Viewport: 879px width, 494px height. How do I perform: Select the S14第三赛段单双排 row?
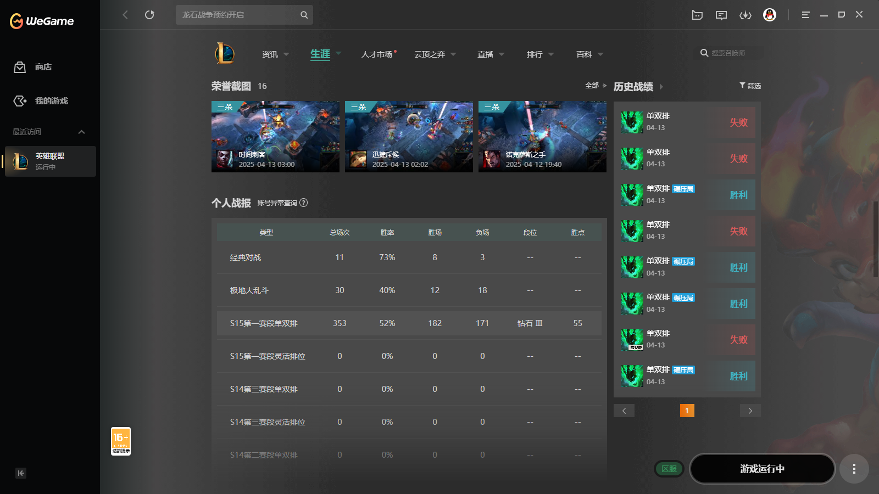(x=409, y=389)
